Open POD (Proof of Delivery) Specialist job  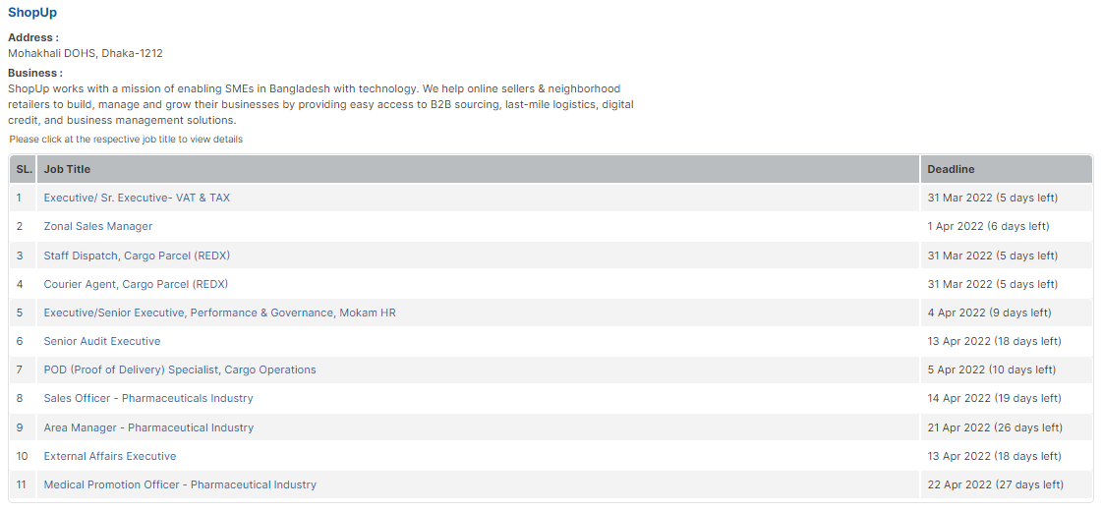pos(180,369)
